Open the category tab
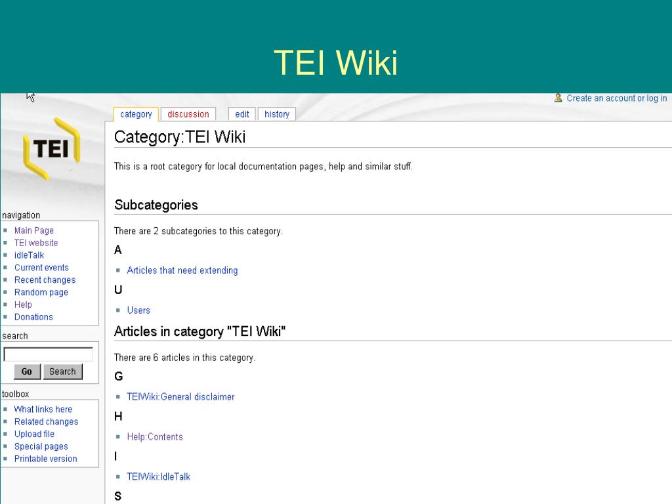The image size is (672, 504). coord(136,114)
